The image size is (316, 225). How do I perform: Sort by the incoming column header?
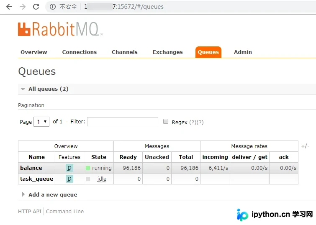(x=215, y=157)
